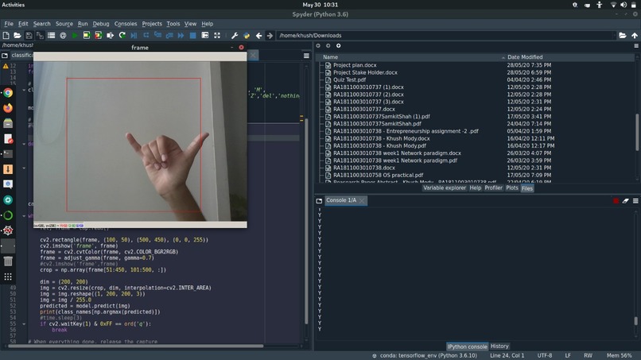Click the editor horizontal scrollbar
Viewport: 641px width, 360px height.
[135, 346]
